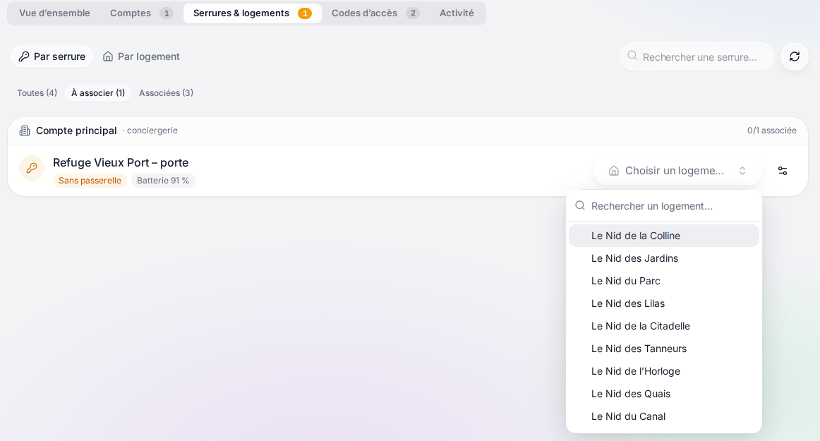Select Le Nid de la Colline
This screenshot has height=441, width=820.
point(663,236)
